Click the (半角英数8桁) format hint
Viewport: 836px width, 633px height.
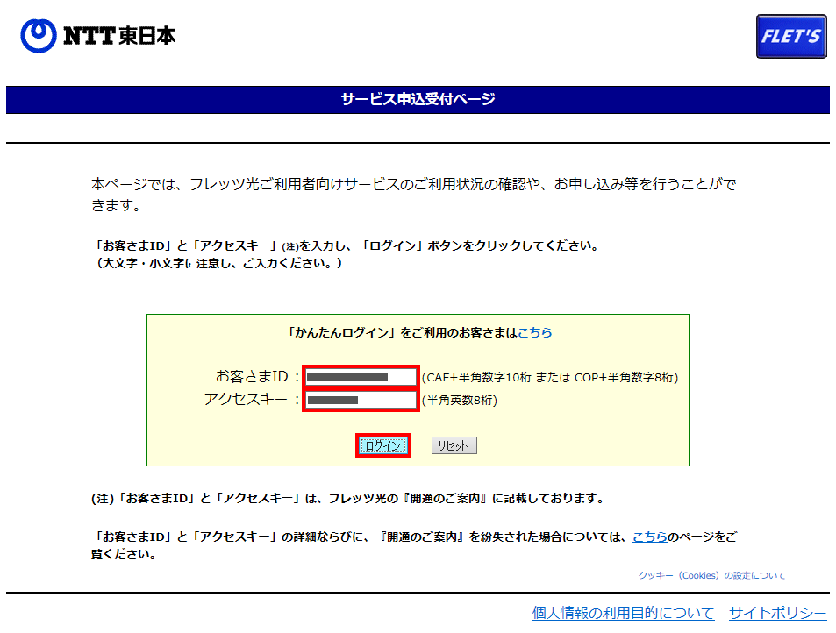(x=460, y=401)
